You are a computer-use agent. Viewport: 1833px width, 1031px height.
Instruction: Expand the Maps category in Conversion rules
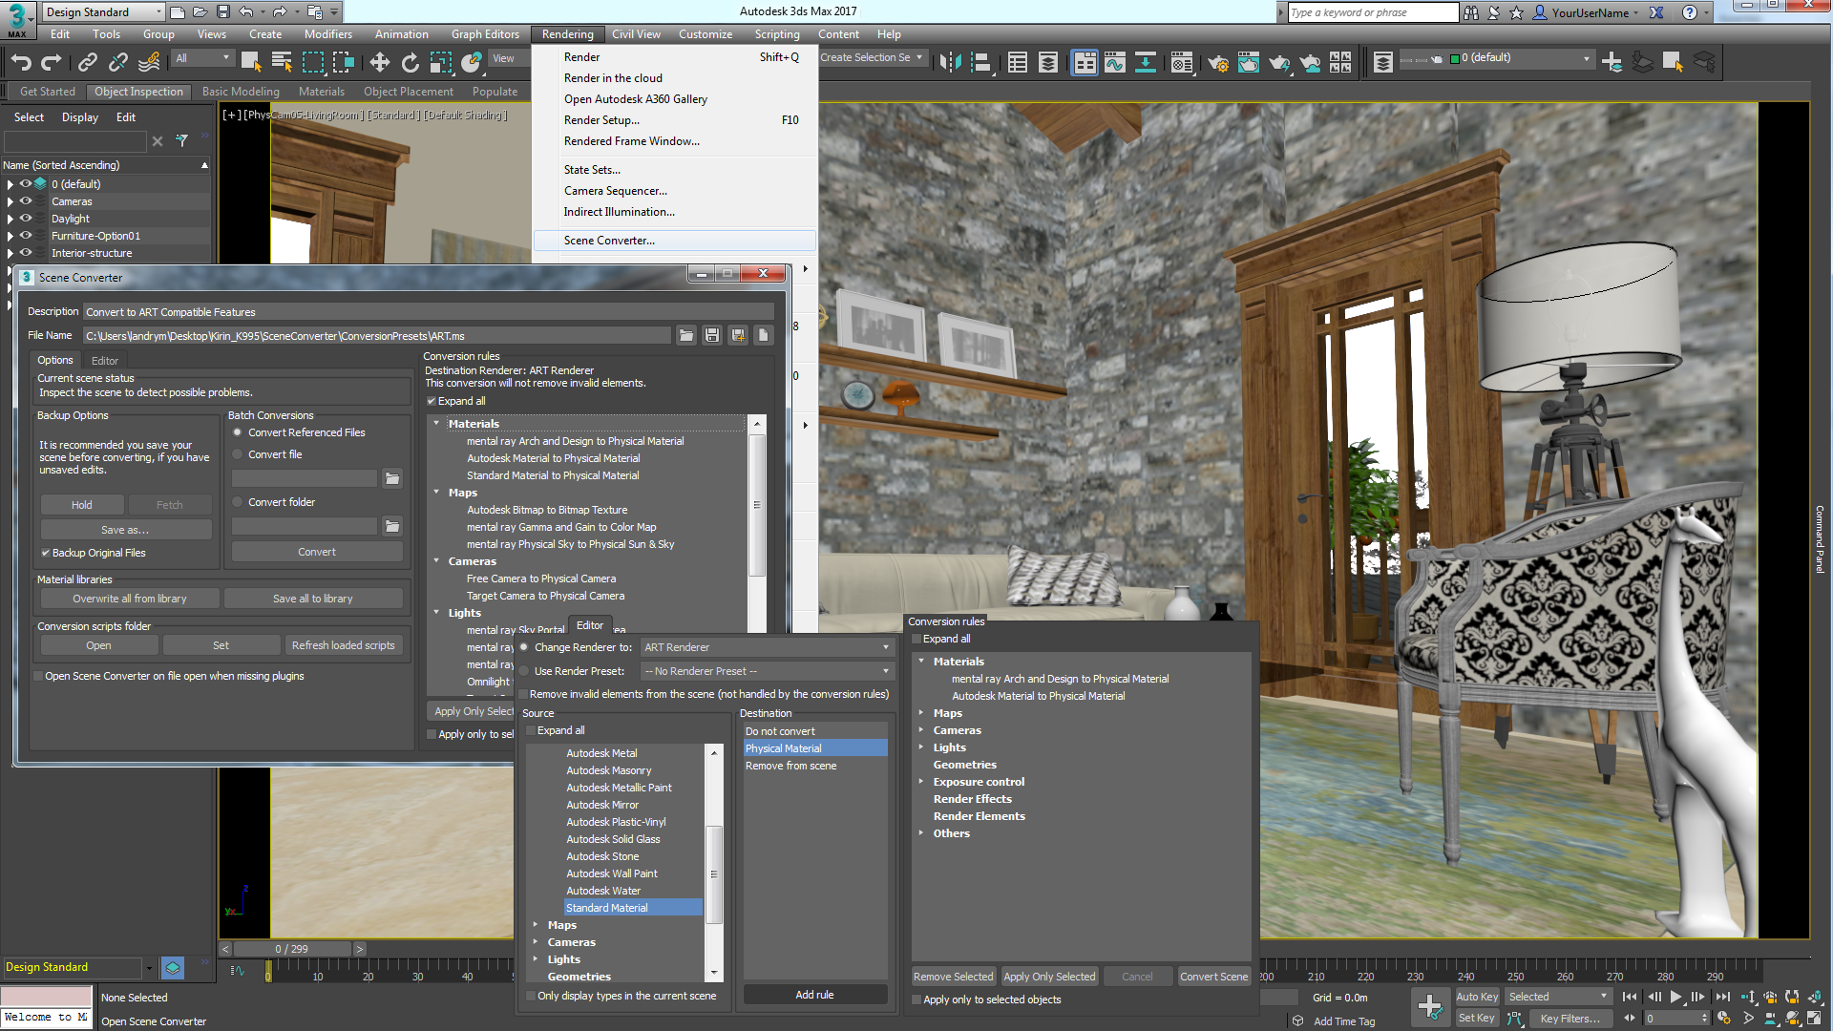[921, 712]
